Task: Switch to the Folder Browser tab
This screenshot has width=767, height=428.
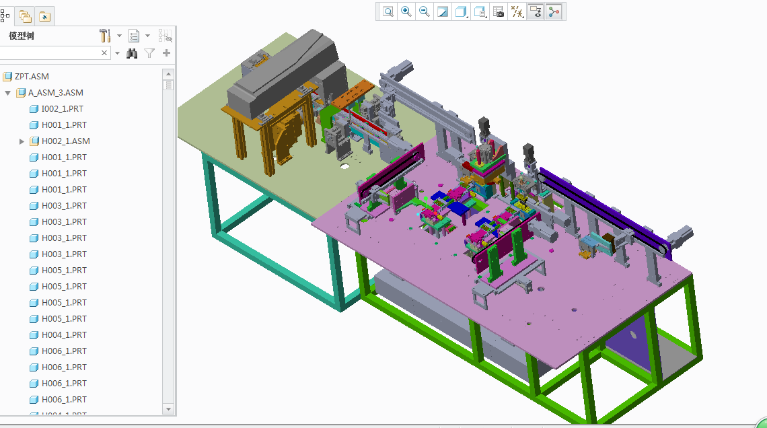Action: coord(26,16)
